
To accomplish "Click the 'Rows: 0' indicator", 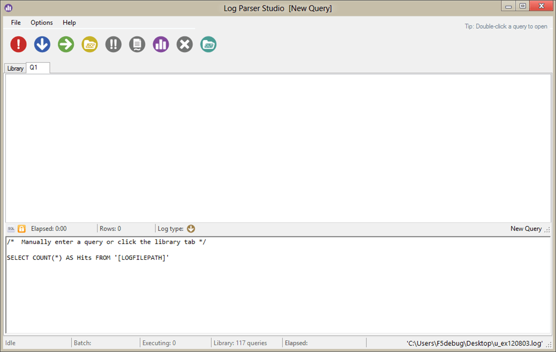I will coord(110,229).
